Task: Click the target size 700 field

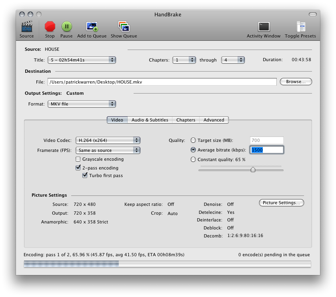Action: [267, 140]
